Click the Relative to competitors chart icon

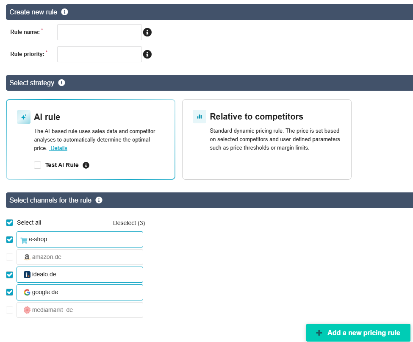pyautogui.click(x=200, y=117)
